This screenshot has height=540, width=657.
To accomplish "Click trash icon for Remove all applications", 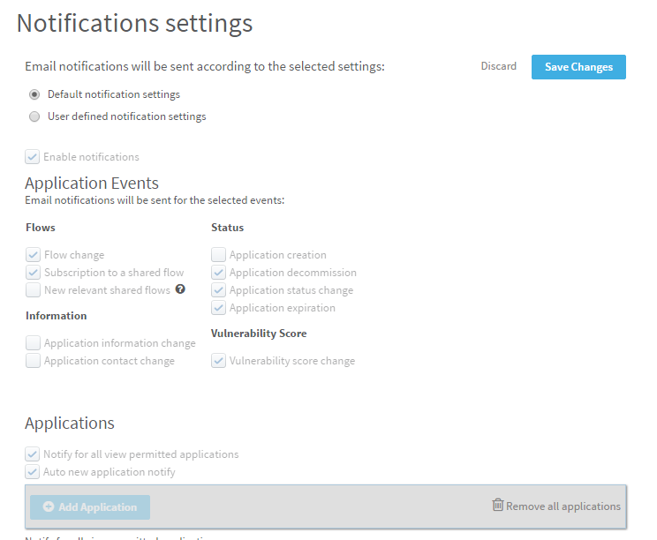I will [498, 506].
